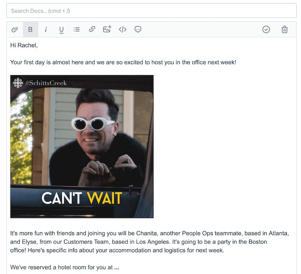Click 'Here's specific info about your accommodation' line
Image resolution: width=301 pixels, height=274 pixels.
pyautogui.click(x=126, y=251)
